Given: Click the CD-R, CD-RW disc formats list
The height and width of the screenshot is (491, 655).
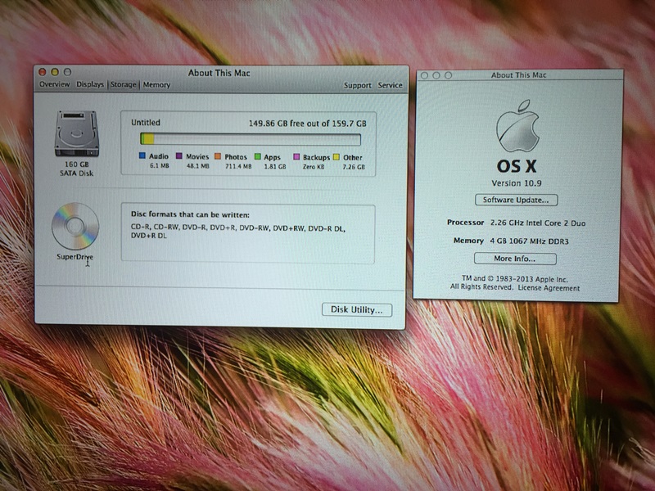Looking at the screenshot, I should (238, 232).
